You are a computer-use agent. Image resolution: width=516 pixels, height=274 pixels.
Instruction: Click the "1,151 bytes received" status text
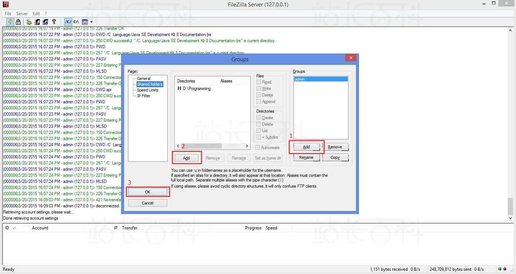[x=389, y=269]
